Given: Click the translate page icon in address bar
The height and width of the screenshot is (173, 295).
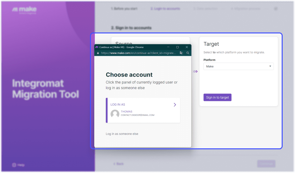Looking at the screenshot, I should coord(181,53).
